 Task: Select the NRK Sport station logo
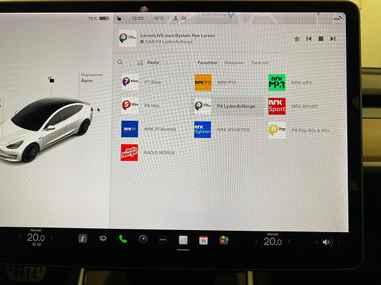[x=277, y=106]
